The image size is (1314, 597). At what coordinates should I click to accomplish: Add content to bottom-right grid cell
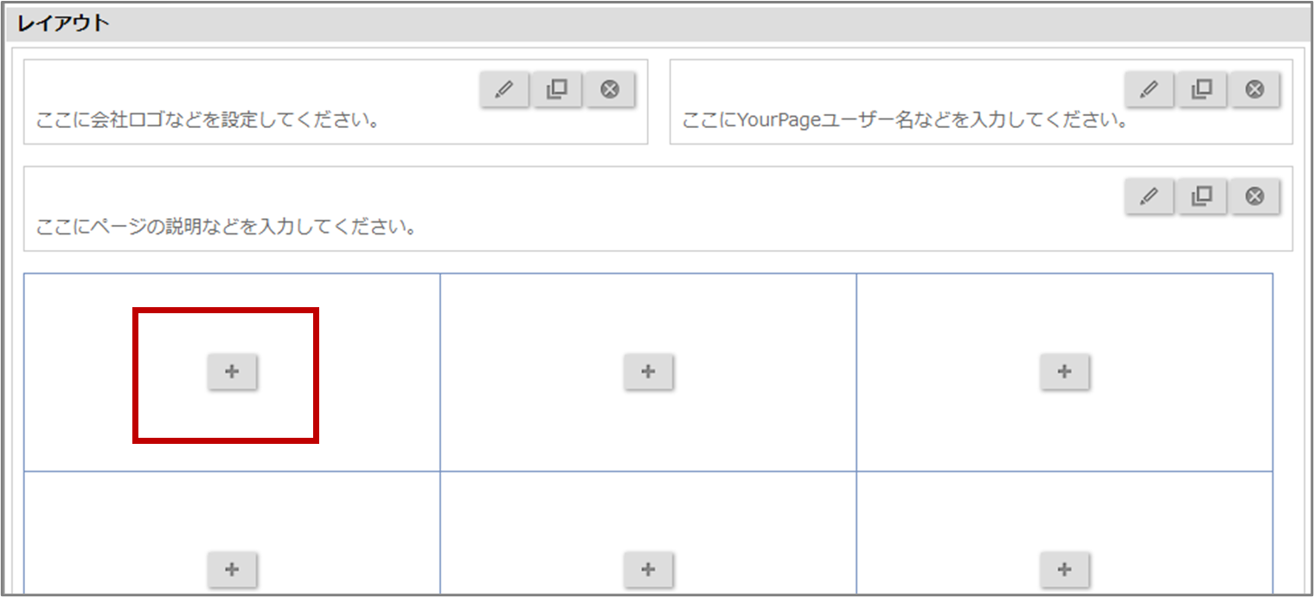click(1065, 568)
